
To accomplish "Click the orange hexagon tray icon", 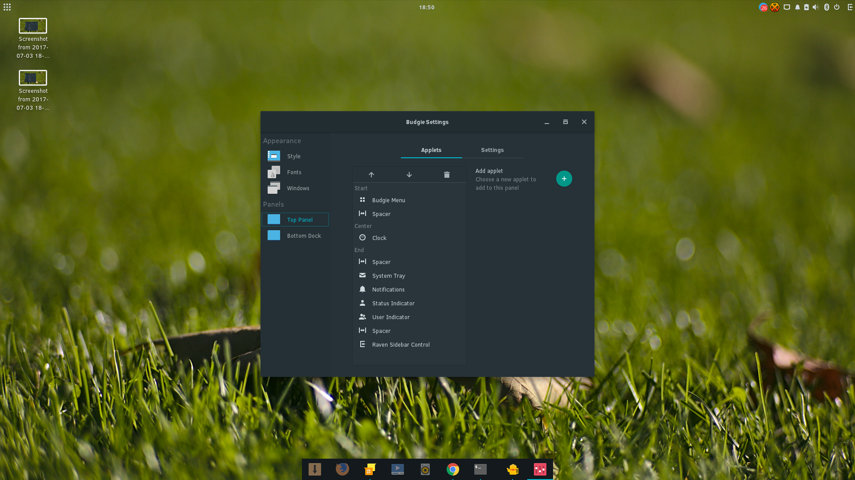I will (x=775, y=7).
